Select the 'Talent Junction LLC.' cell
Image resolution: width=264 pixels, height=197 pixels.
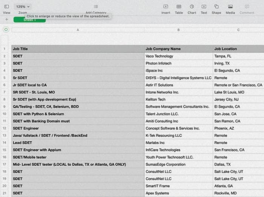tap(178, 114)
